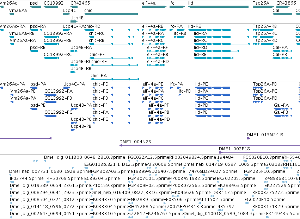The image size is (300, 219).
Task: Click EST EC39204.3prime
Action: 86,182
